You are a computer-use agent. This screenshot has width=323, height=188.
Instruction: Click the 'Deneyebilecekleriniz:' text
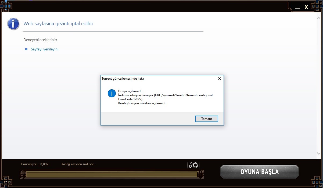pos(40,40)
